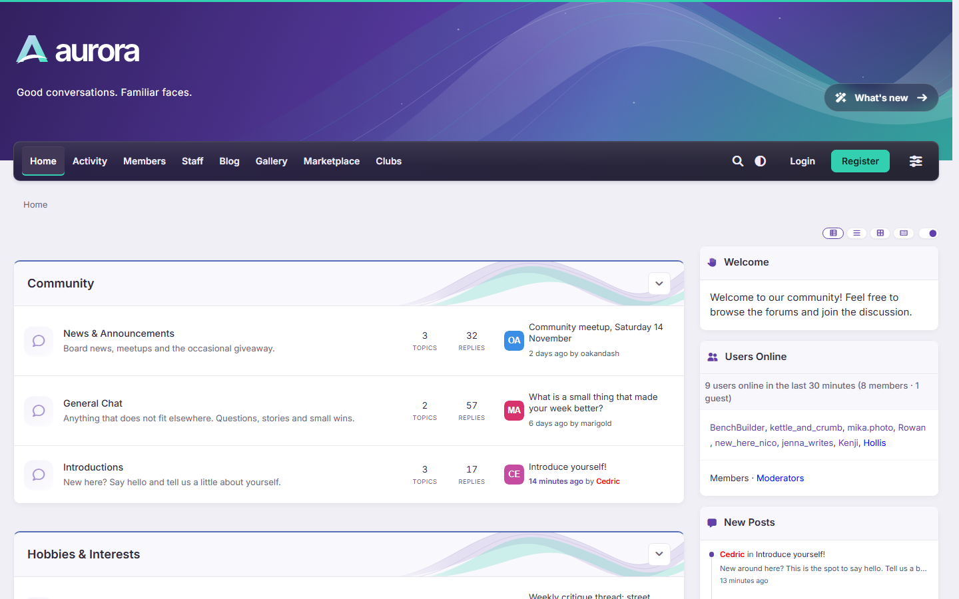Open Community category heading

coord(61,284)
